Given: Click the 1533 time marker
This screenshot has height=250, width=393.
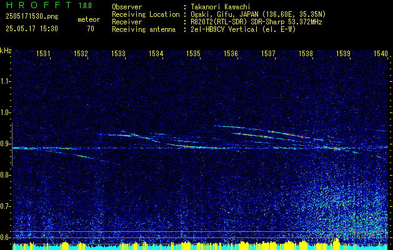Looking at the screenshot, I should click(x=118, y=53).
